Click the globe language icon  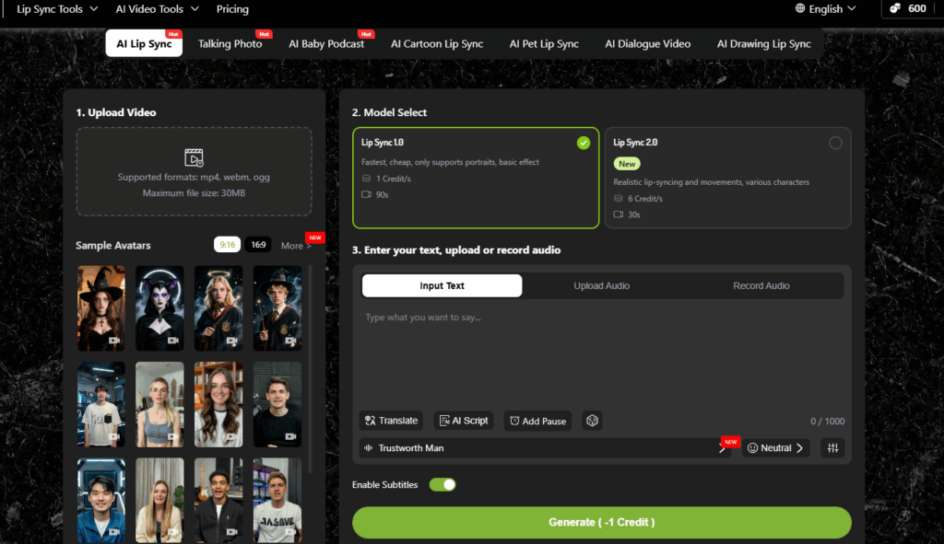tap(800, 9)
